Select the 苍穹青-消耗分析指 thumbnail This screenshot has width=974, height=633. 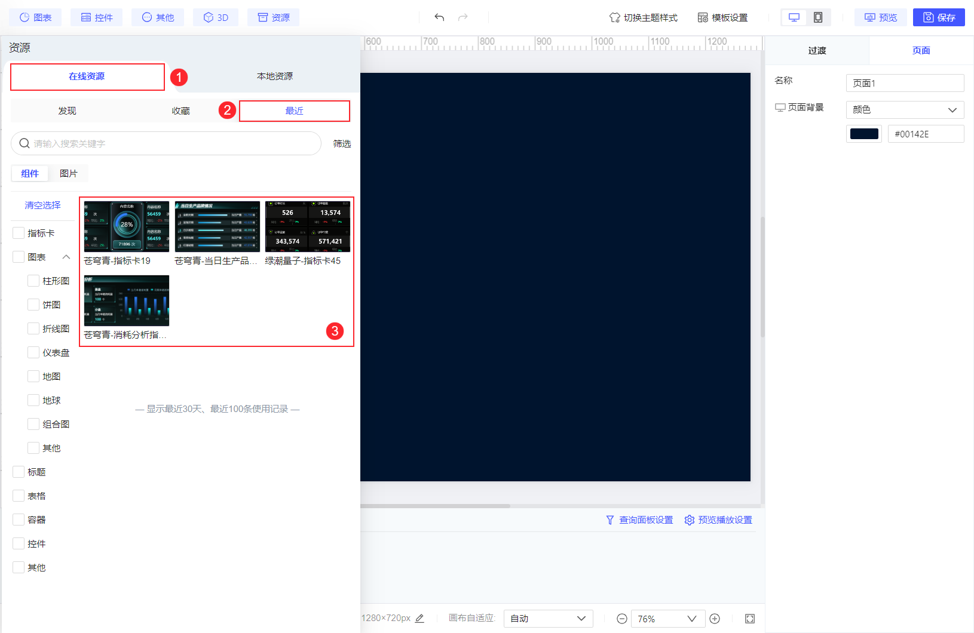tap(127, 300)
